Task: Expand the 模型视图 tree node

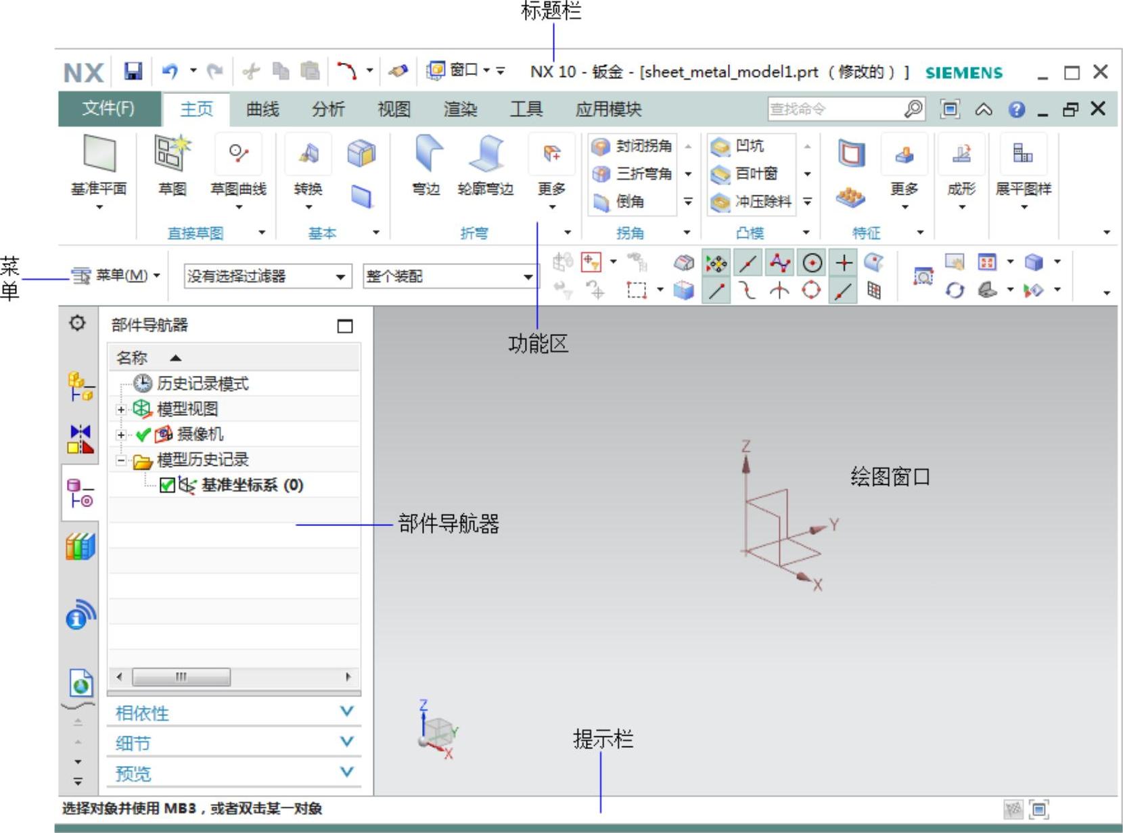Action: 120,410
